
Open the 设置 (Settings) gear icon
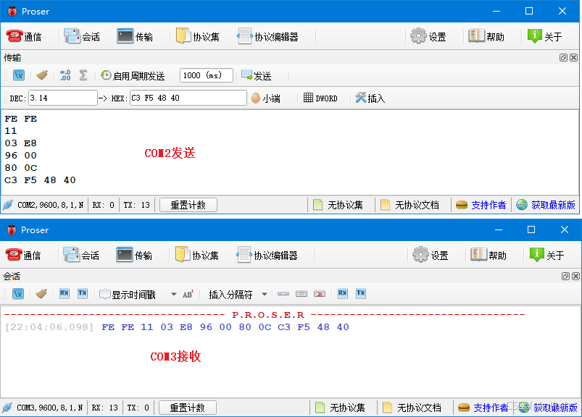[x=428, y=35]
